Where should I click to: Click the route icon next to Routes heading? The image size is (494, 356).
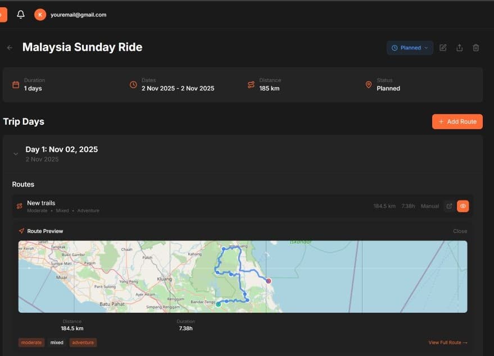(x=19, y=206)
